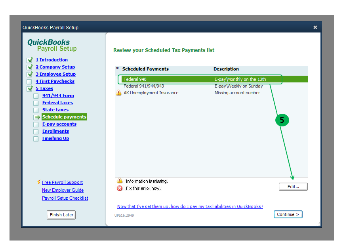Open 4 First Paychecks step
347x252 pixels.
pos(55,81)
